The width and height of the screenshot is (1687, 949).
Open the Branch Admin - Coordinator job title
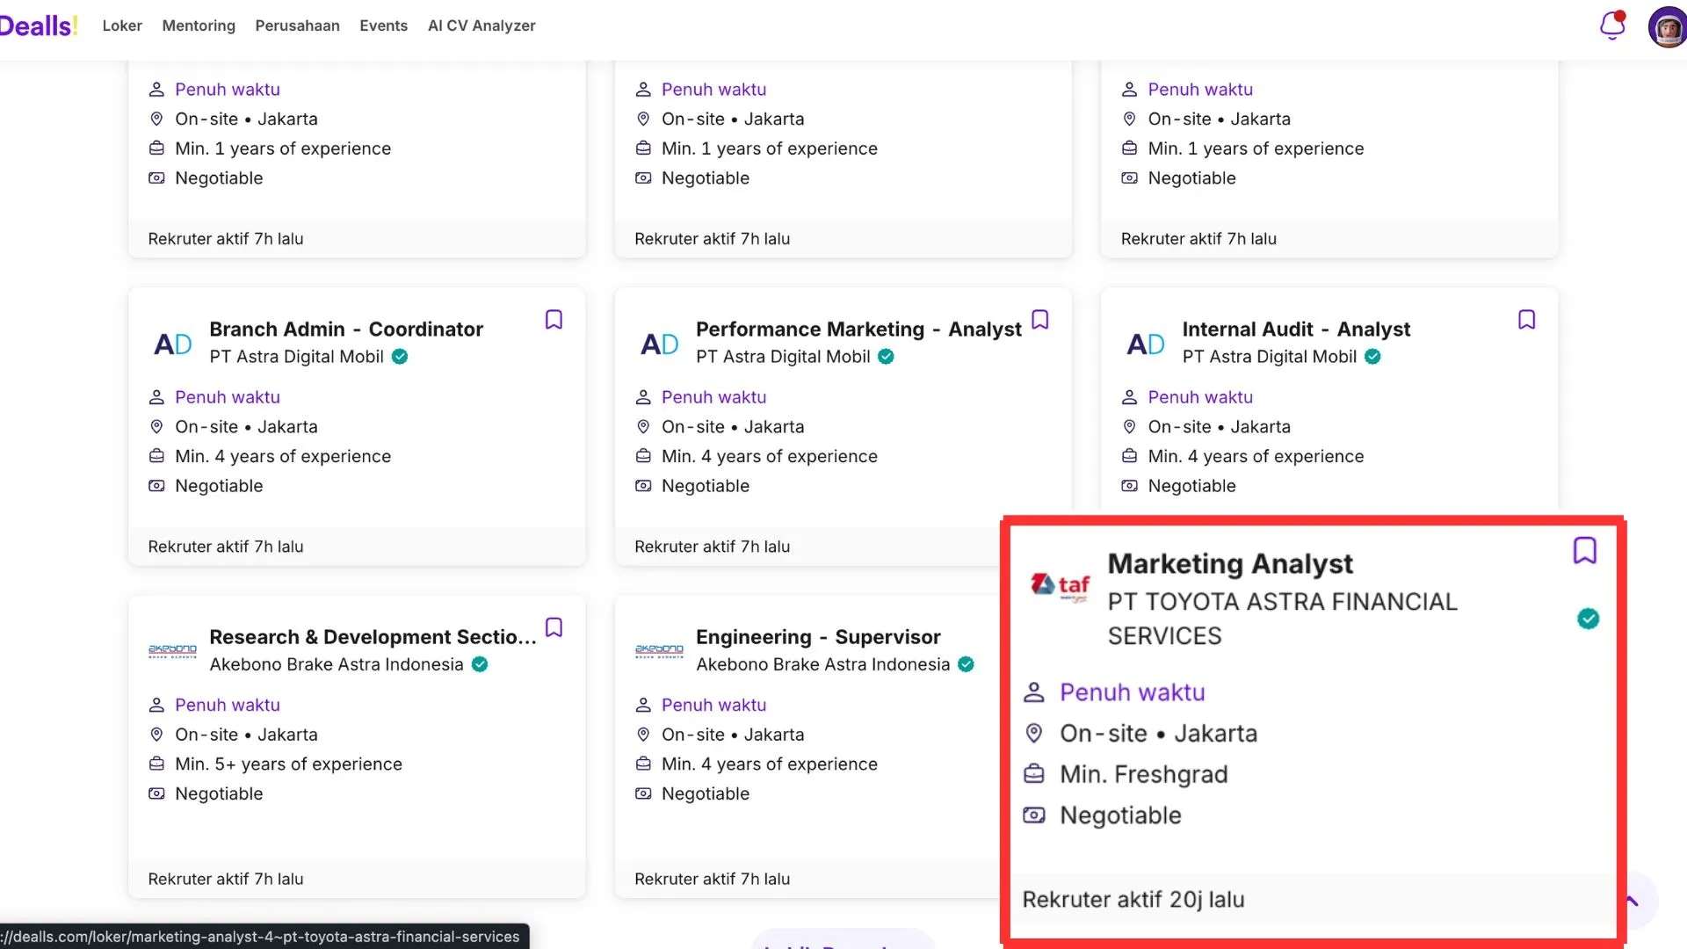[346, 329]
